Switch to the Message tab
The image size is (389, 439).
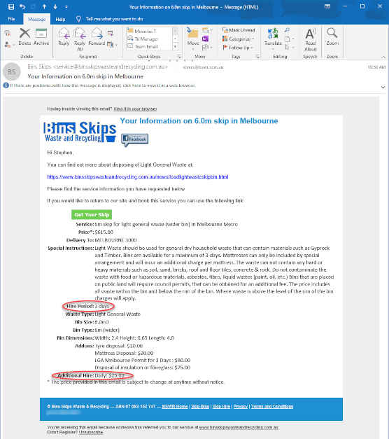[x=37, y=19]
